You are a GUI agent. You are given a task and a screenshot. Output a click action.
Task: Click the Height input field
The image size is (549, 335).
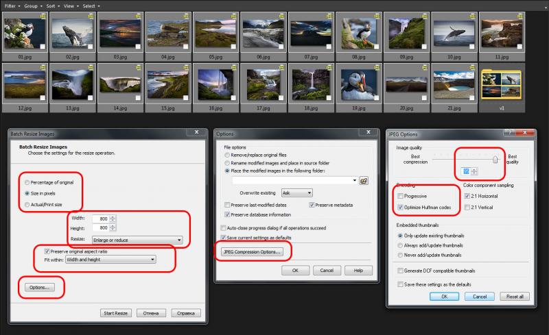coord(101,227)
